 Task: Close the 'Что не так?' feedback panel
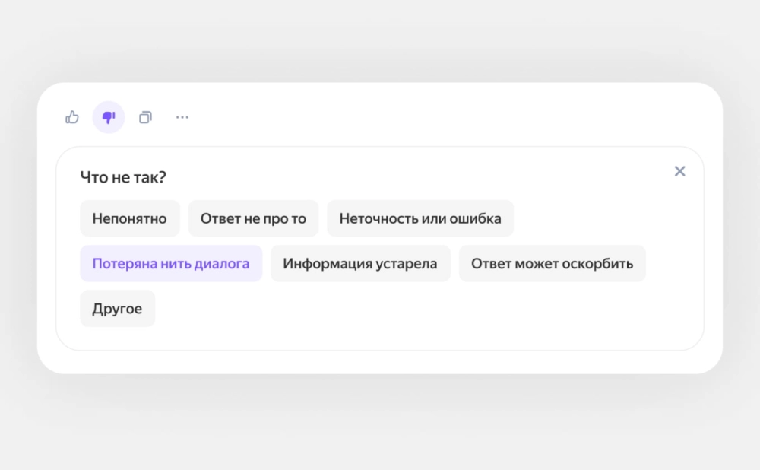pos(679,171)
